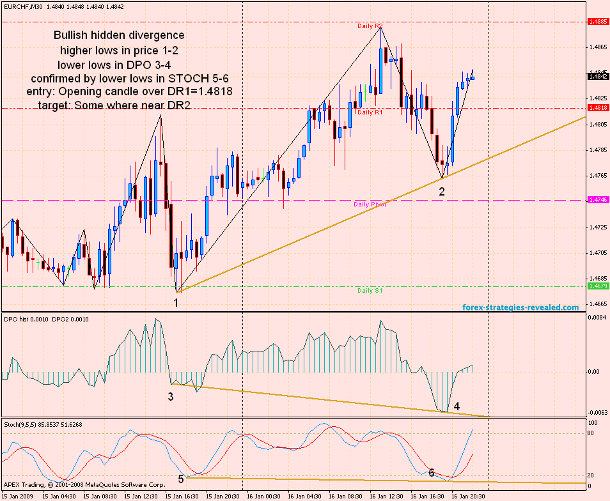This screenshot has width=610, height=501.
Task: Click the 1.4785 price-axis value
Action: pyautogui.click(x=598, y=150)
